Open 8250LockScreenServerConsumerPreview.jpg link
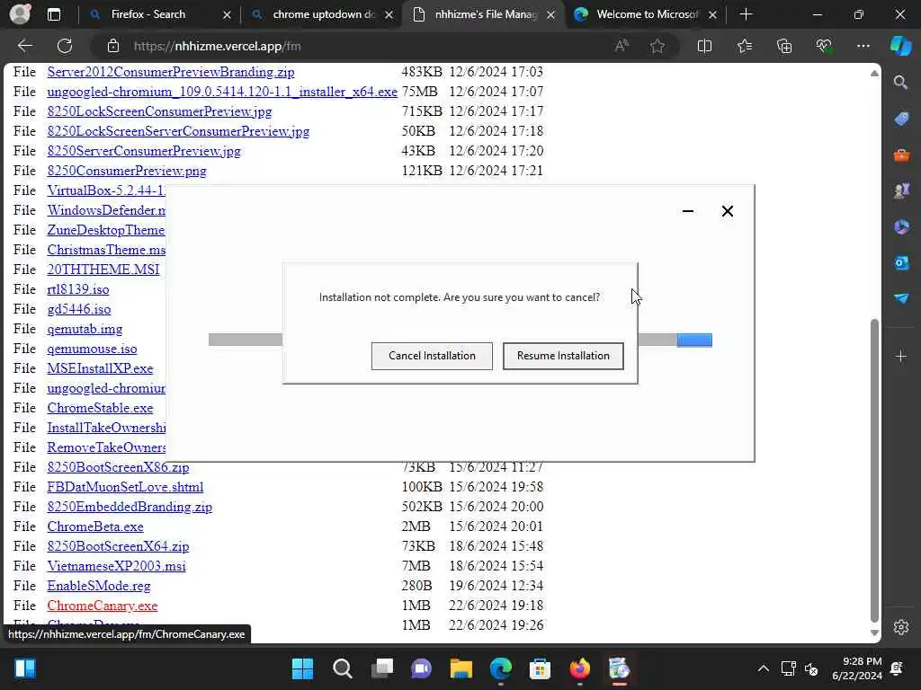This screenshot has width=921, height=690. point(179,131)
